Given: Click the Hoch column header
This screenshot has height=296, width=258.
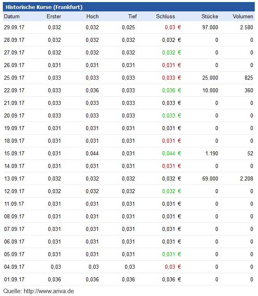Looking at the screenshot, I should tap(92, 16).
